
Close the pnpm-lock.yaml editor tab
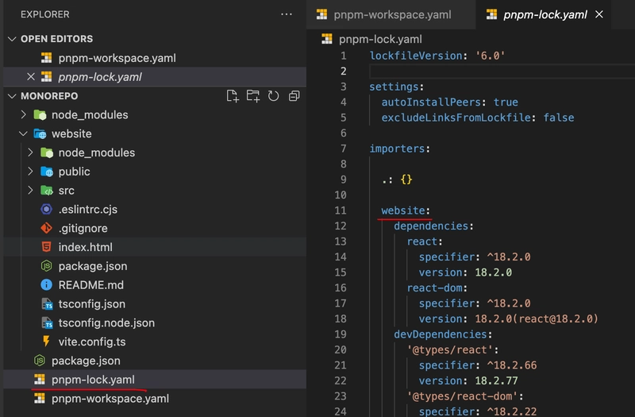(599, 14)
